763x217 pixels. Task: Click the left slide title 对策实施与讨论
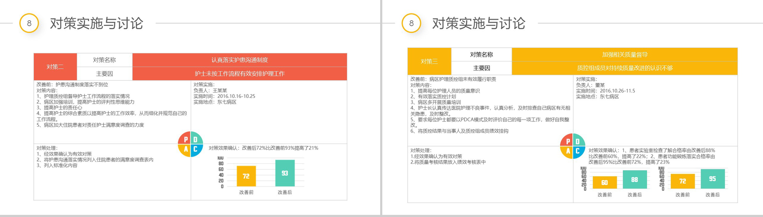tap(97, 23)
